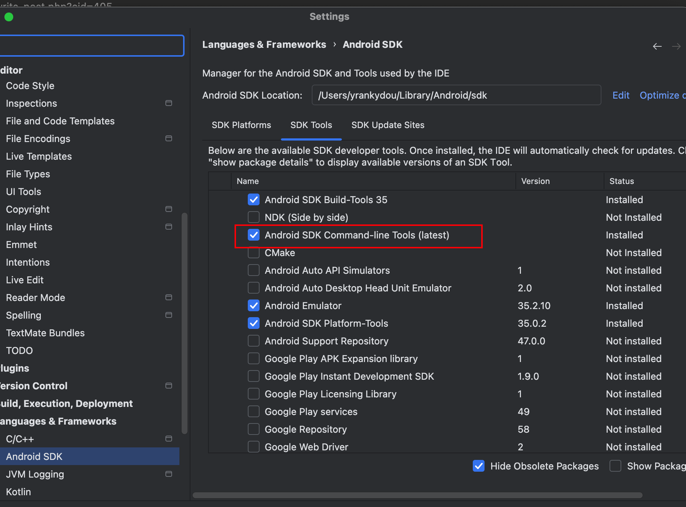Viewport: 686px width, 507px height.
Task: Select the SDK Tools tab
Action: [x=311, y=125]
